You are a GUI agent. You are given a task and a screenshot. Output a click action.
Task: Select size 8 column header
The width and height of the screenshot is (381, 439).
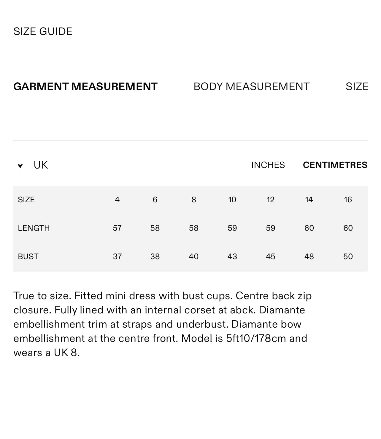pyautogui.click(x=194, y=200)
